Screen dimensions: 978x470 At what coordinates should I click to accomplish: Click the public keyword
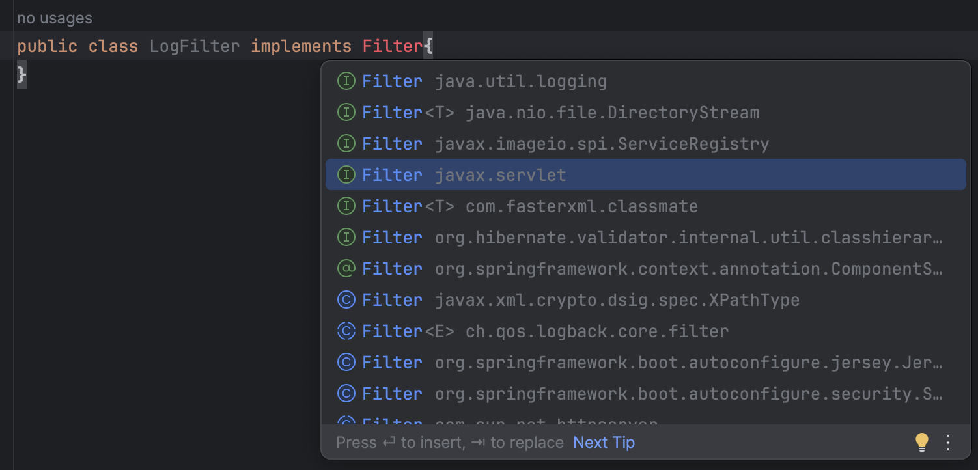click(47, 47)
